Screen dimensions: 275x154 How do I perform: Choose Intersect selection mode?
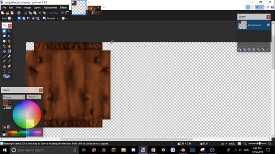pyautogui.click(x=33, y=18)
